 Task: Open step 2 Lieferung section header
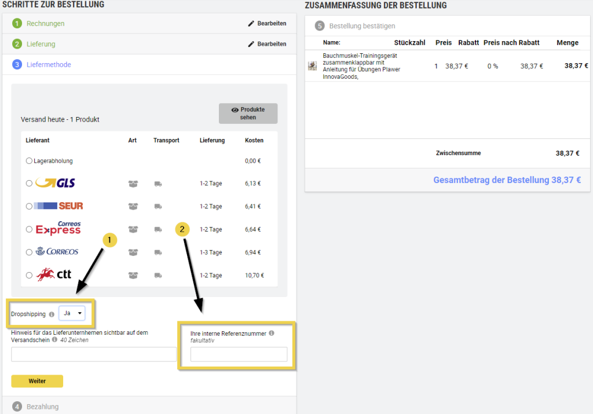click(41, 44)
